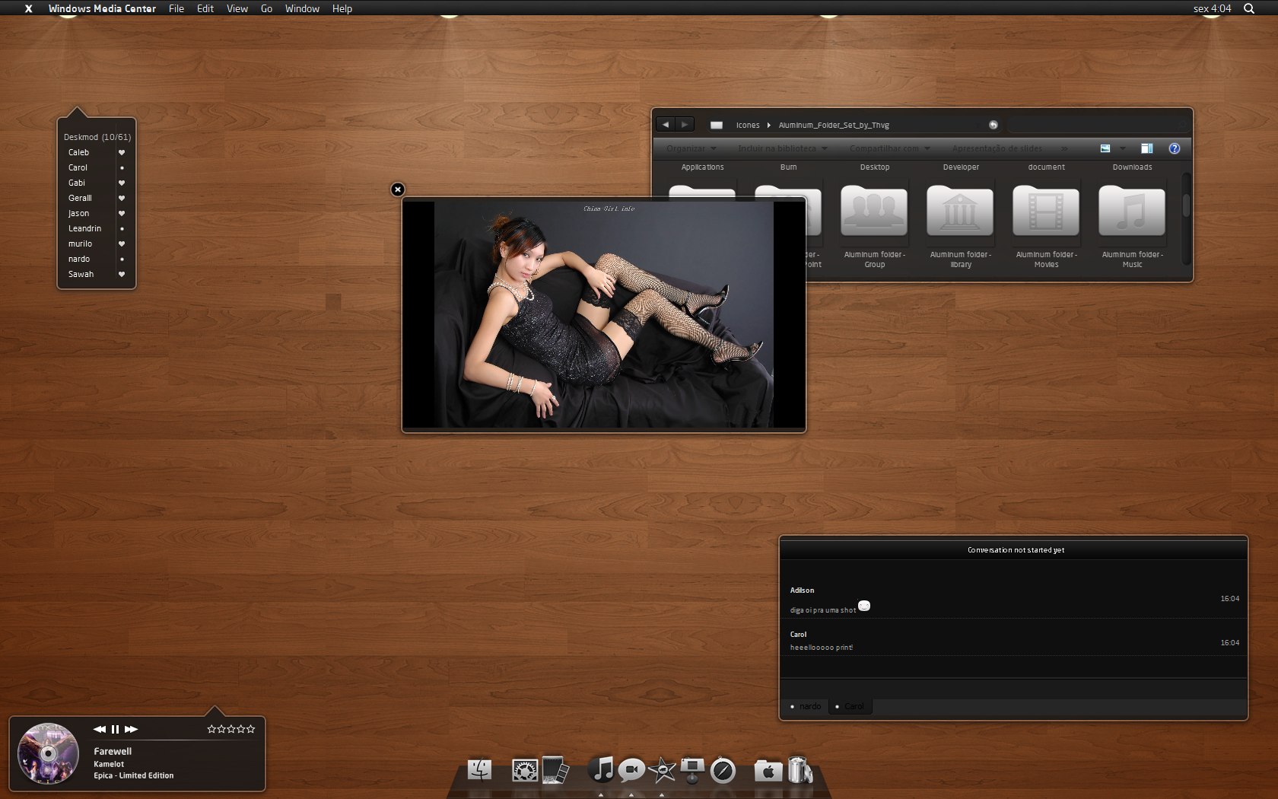Image resolution: width=1278 pixels, height=799 pixels.
Task: Select the Icones breadcrumb
Action: (x=748, y=125)
